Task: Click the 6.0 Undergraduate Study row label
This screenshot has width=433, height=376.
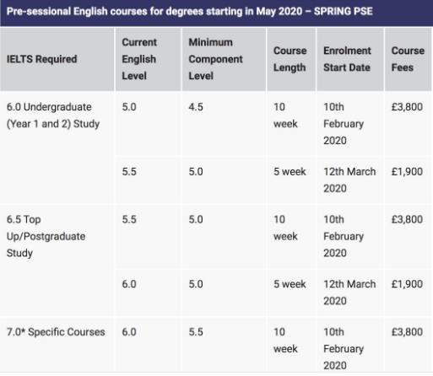Action: pos(53,115)
